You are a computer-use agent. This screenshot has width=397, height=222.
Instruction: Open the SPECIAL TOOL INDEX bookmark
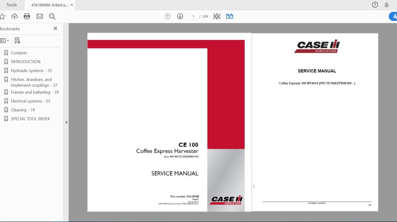click(30, 119)
